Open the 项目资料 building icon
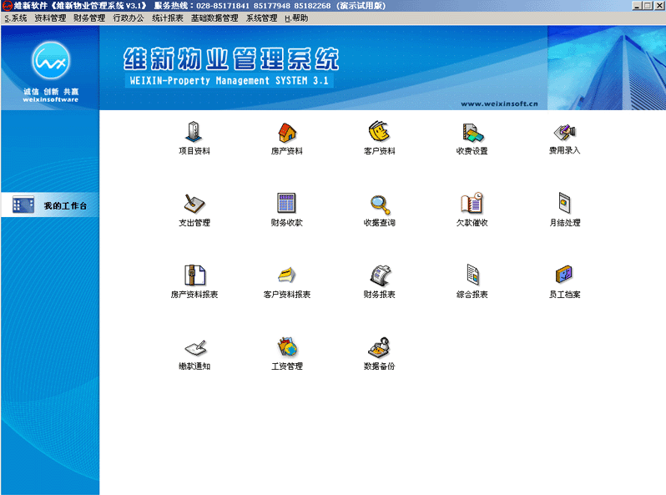This screenshot has width=666, height=495. [194, 131]
